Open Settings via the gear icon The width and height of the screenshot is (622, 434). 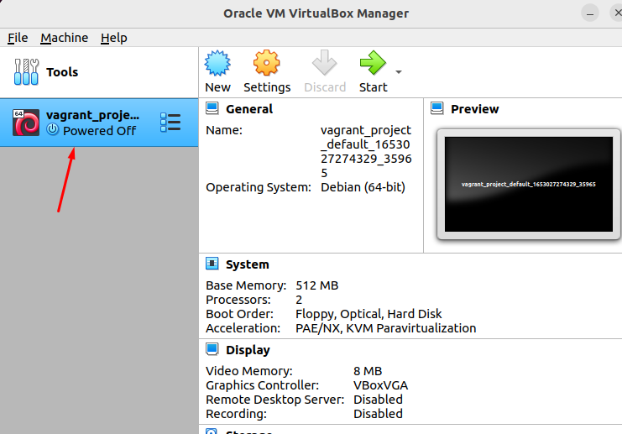point(267,63)
